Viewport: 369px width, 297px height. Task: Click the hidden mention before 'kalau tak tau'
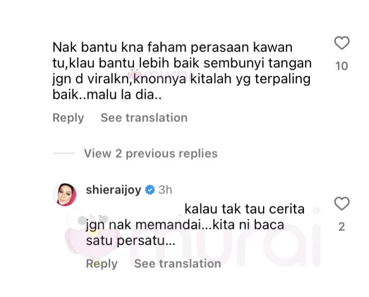134,209
